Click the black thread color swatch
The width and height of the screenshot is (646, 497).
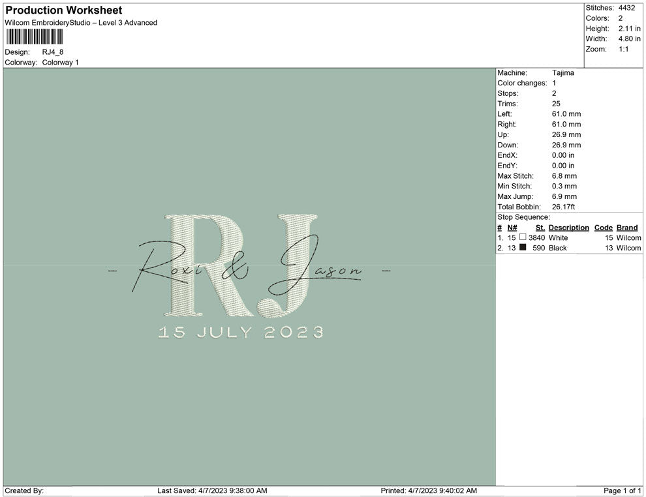click(523, 248)
